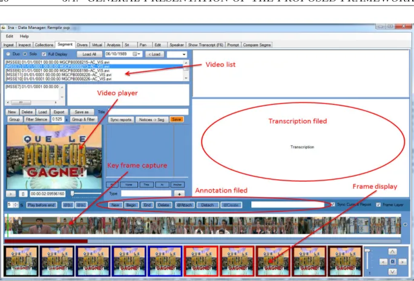Click the Group & Filter button

[84, 119]
